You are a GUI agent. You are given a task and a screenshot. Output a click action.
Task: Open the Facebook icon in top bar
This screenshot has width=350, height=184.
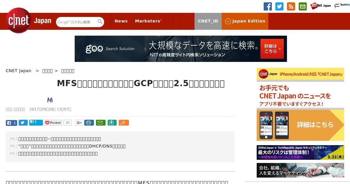[268, 6]
